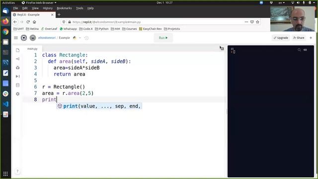Click the Example repl name
The image size is (318, 179).
pos(64,38)
